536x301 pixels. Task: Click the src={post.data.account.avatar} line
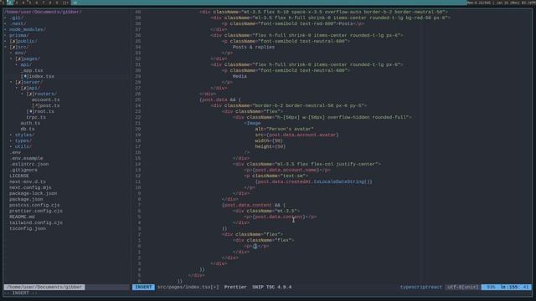click(x=296, y=135)
